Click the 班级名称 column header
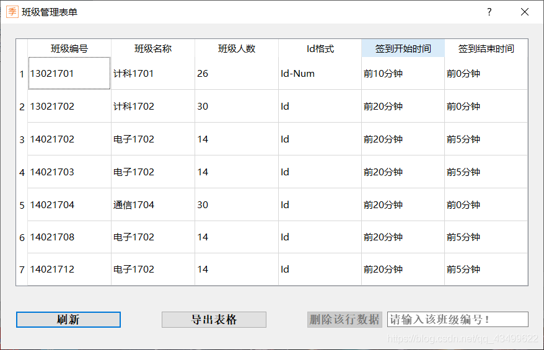This screenshot has height=350, width=544. coord(153,48)
